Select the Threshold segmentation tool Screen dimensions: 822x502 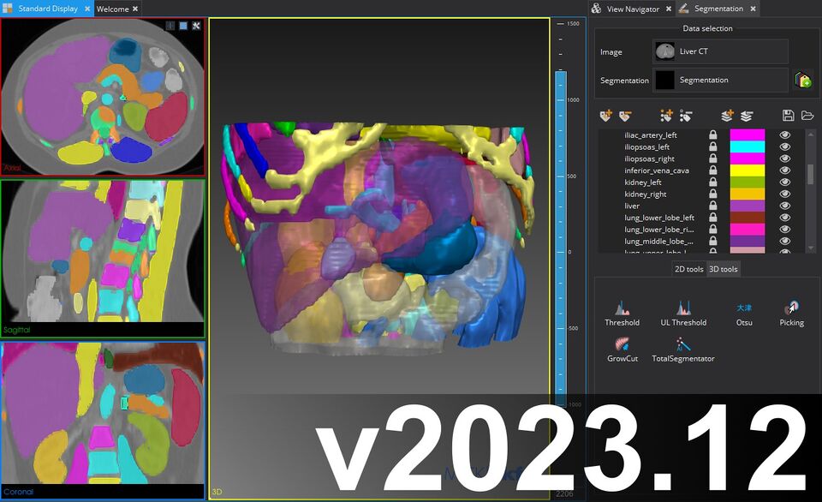pyautogui.click(x=622, y=313)
